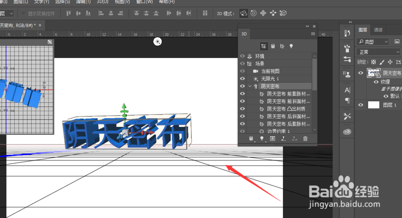Open the Creative Cloud Libraries panel icon
Screen dimensions: 402x218
tap(347, 132)
